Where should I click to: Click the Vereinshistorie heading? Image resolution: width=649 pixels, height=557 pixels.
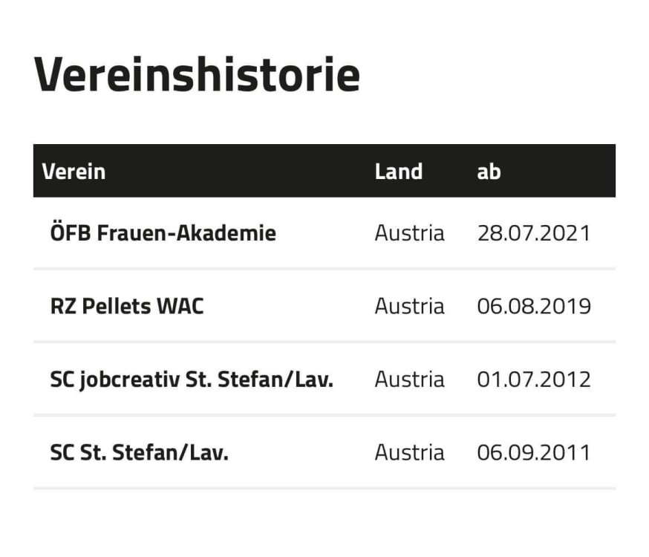pos(197,74)
